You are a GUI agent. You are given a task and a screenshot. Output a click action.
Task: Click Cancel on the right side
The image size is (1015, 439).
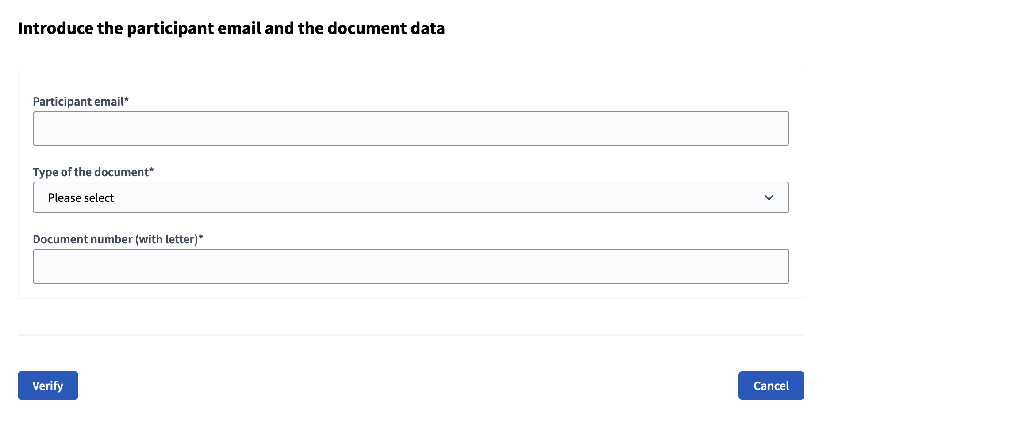[x=771, y=385]
